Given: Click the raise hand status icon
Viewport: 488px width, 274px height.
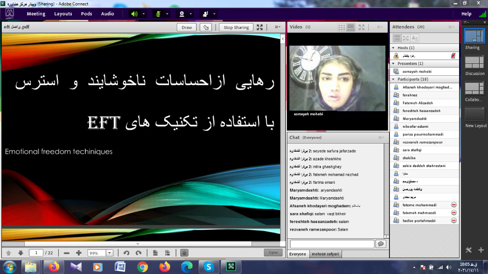Looking at the screenshot, I should tap(205, 14).
